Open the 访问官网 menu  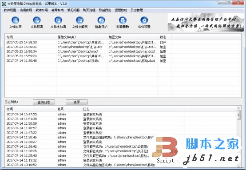pyautogui.click(x=26, y=10)
